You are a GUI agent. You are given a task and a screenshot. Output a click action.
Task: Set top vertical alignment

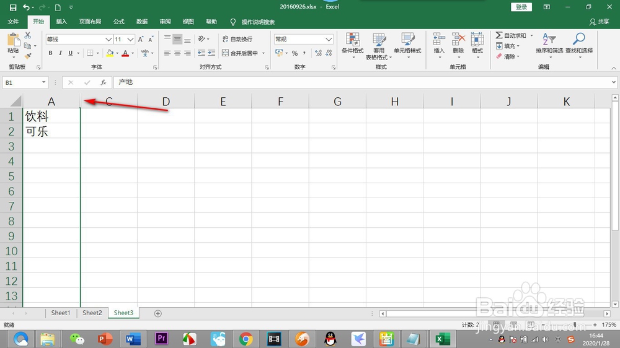(167, 39)
